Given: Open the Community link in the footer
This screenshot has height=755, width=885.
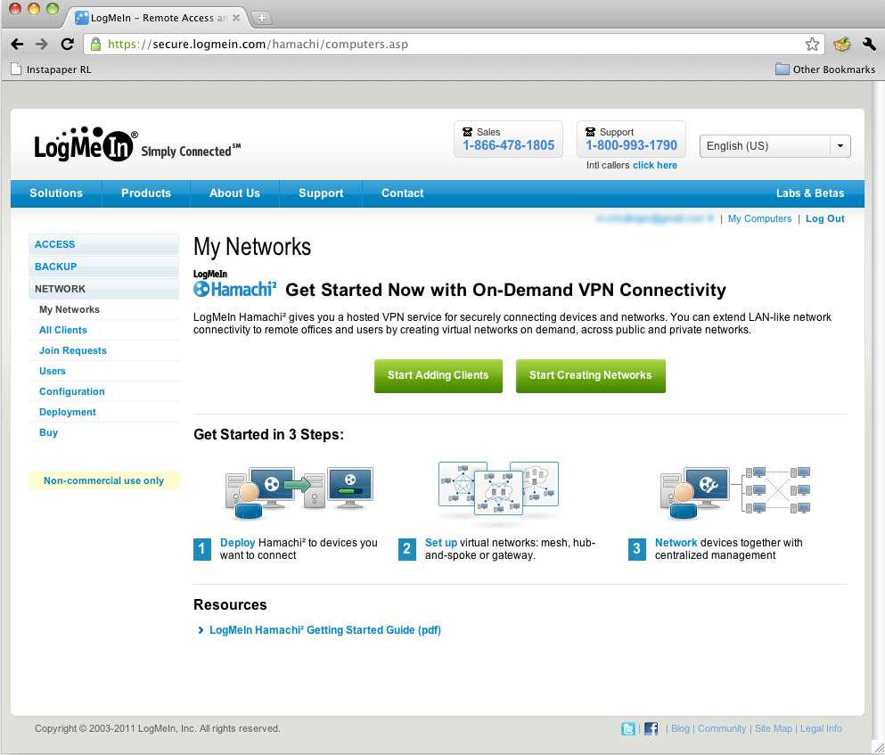Looking at the screenshot, I should [x=722, y=729].
